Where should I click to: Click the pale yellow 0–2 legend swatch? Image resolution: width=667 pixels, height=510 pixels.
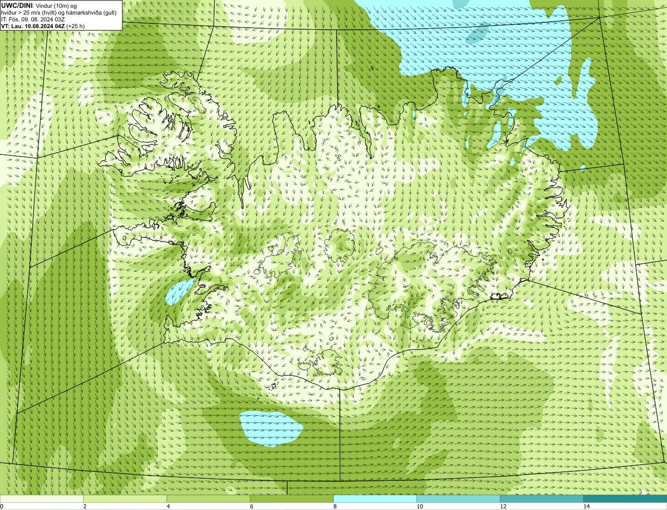pos(42,499)
